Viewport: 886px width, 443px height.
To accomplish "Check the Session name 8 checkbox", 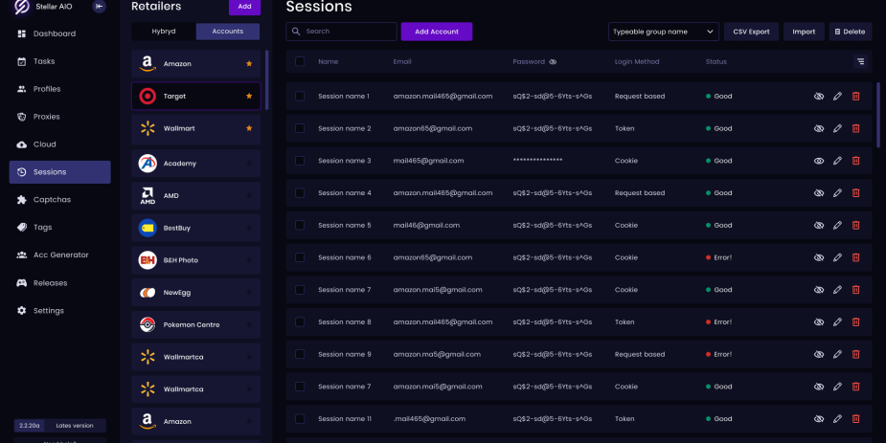I will [300, 322].
